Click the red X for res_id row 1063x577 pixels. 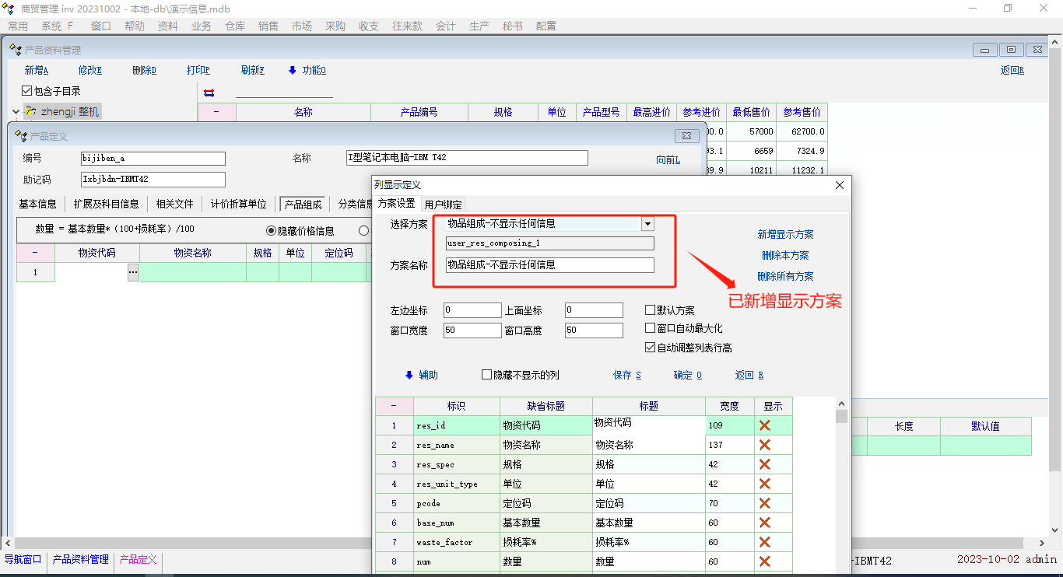(764, 425)
